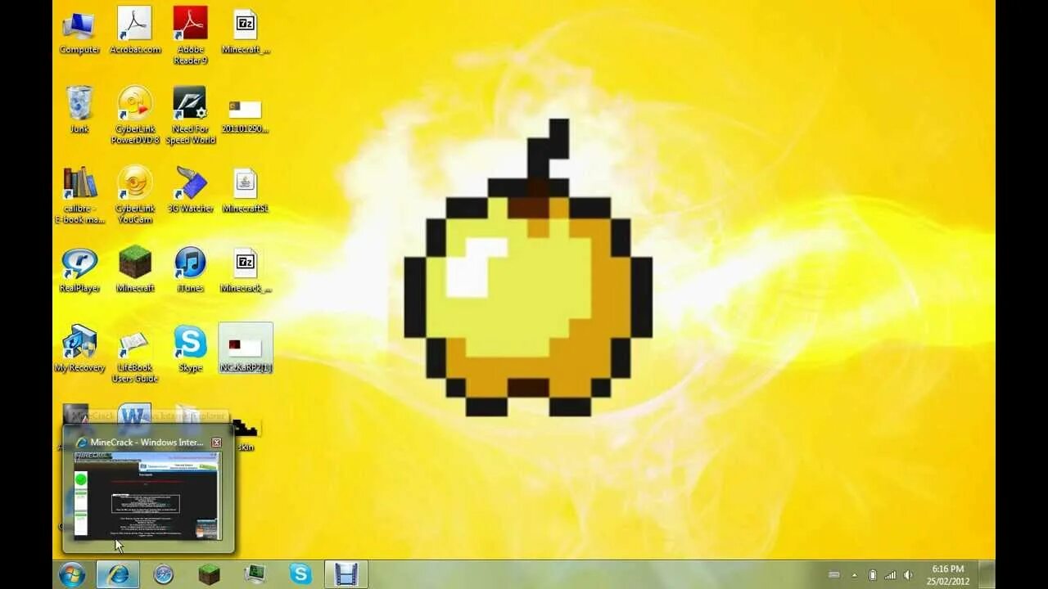Open the 3G Watcher shortcut
Screen dimensions: 1048x589
point(190,190)
